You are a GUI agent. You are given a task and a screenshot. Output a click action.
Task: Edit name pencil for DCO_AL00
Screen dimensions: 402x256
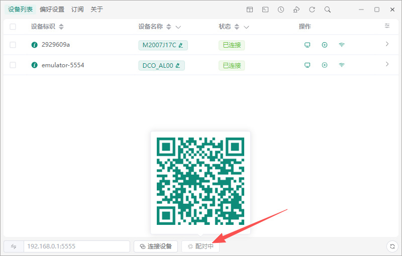[178, 66]
